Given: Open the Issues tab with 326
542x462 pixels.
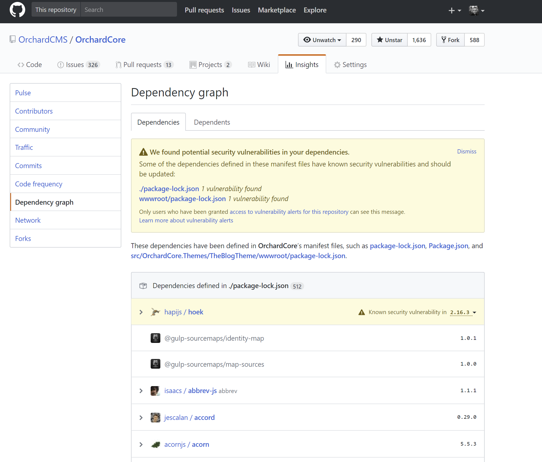Looking at the screenshot, I should click(x=78, y=65).
